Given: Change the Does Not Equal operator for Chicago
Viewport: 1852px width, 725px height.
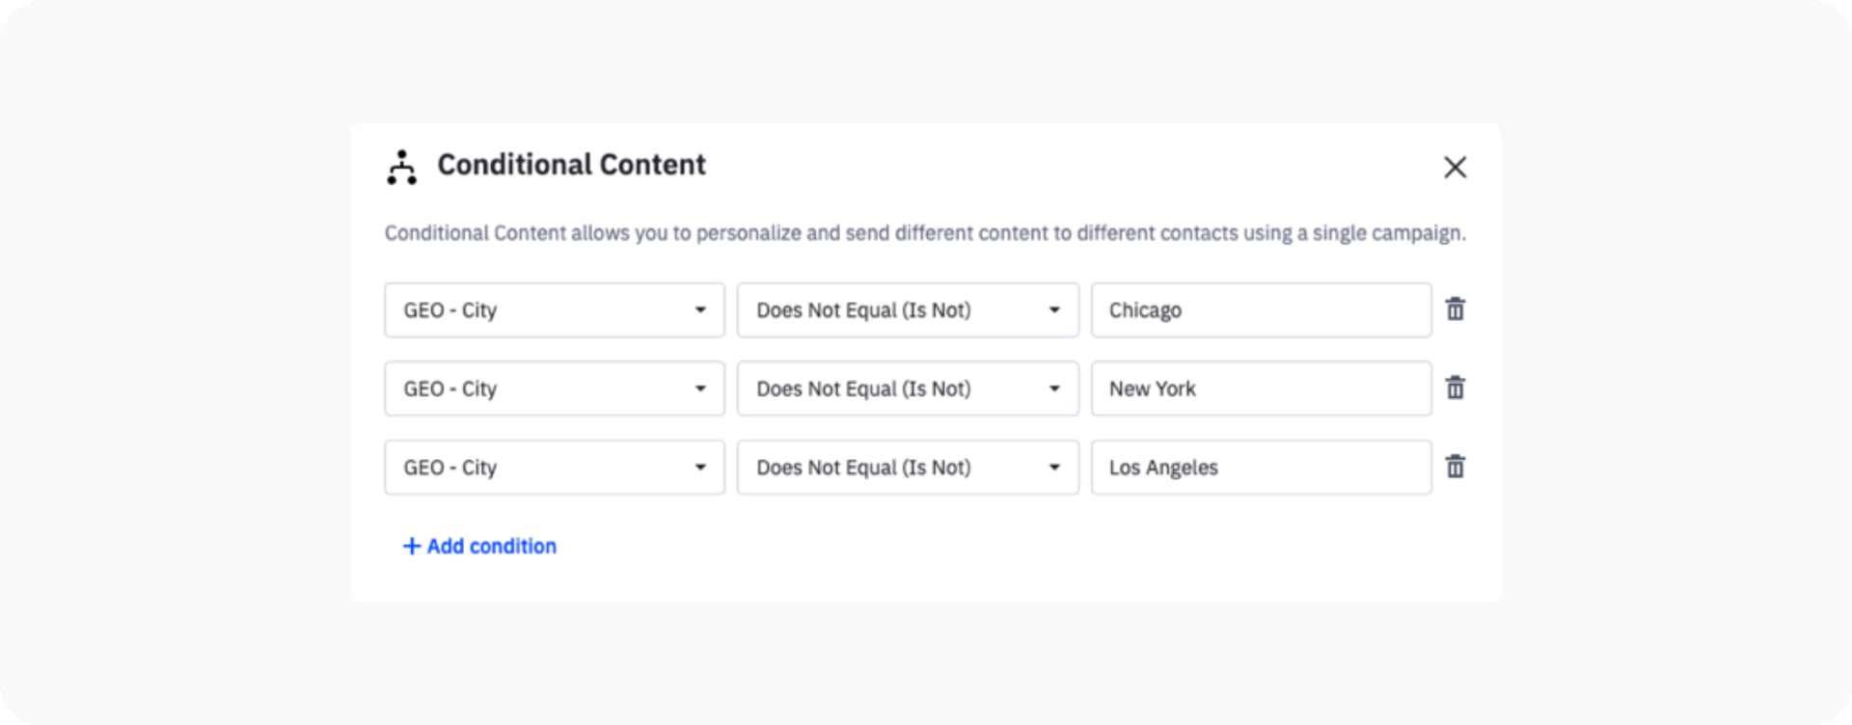Looking at the screenshot, I should point(907,310).
